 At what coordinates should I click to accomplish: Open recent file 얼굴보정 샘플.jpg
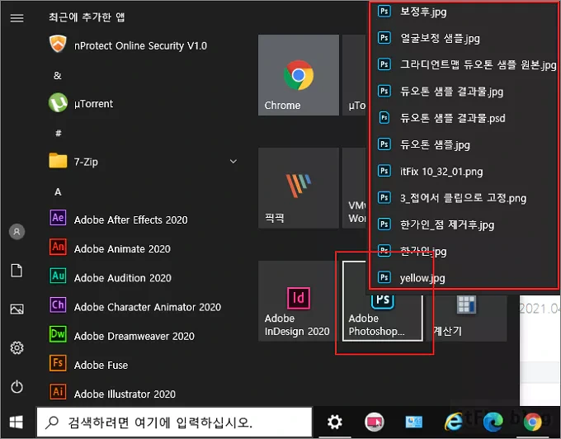point(464,38)
